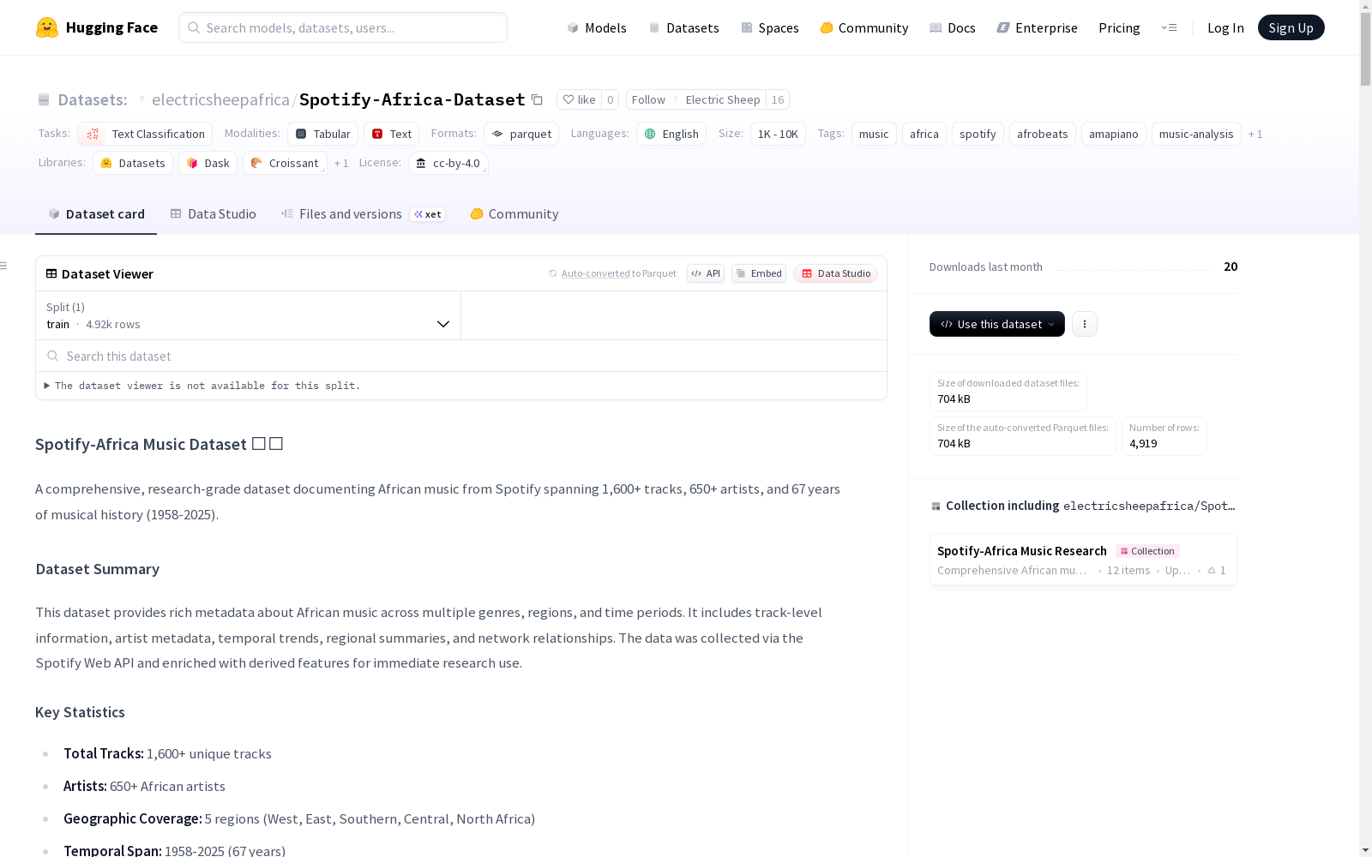1372x857 pixels.
Task: Open Data Studio from the viewer header
Action: point(836,273)
